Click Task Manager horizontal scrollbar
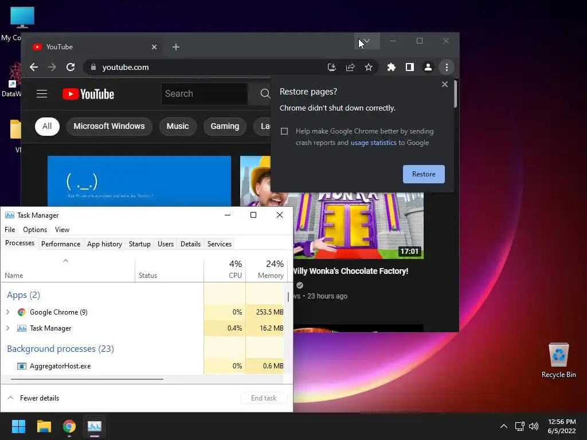Viewport: 587px width, 440px height. click(x=87, y=379)
